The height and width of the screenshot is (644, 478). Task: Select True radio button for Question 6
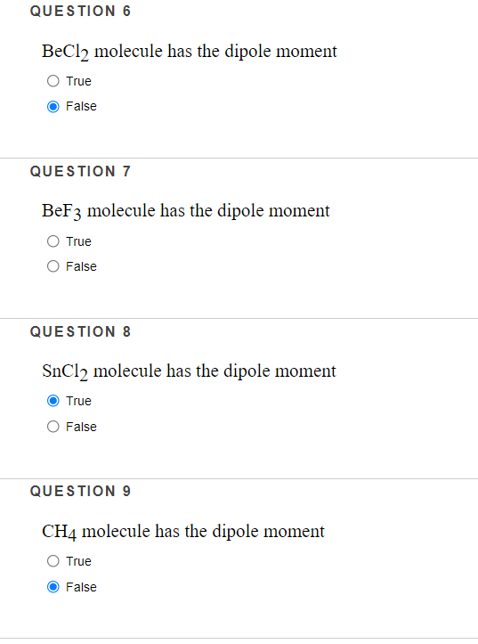click(53, 81)
